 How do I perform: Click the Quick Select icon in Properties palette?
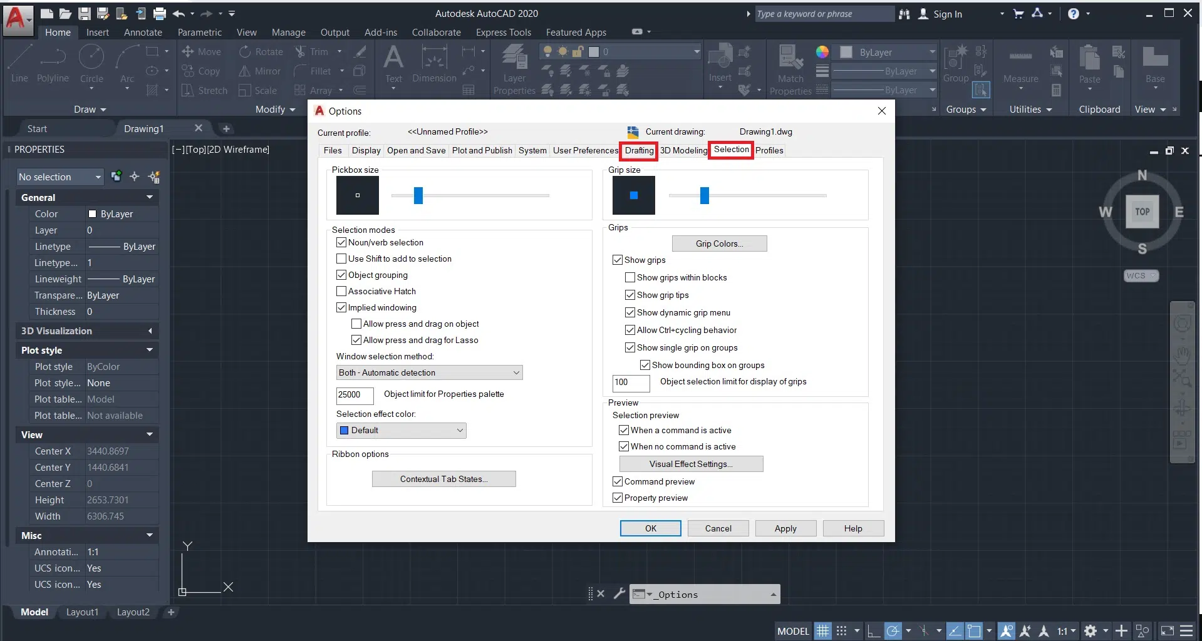coord(154,177)
